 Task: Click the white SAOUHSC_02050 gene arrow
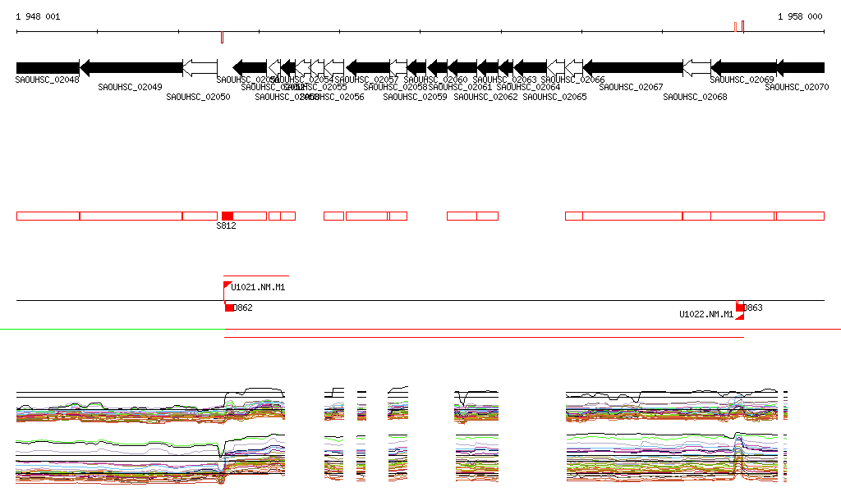(x=200, y=67)
